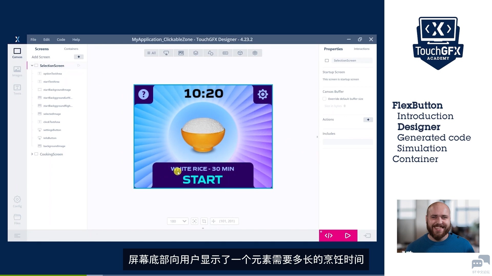Click the START text on canvas
The image size is (492, 276).
point(202,180)
